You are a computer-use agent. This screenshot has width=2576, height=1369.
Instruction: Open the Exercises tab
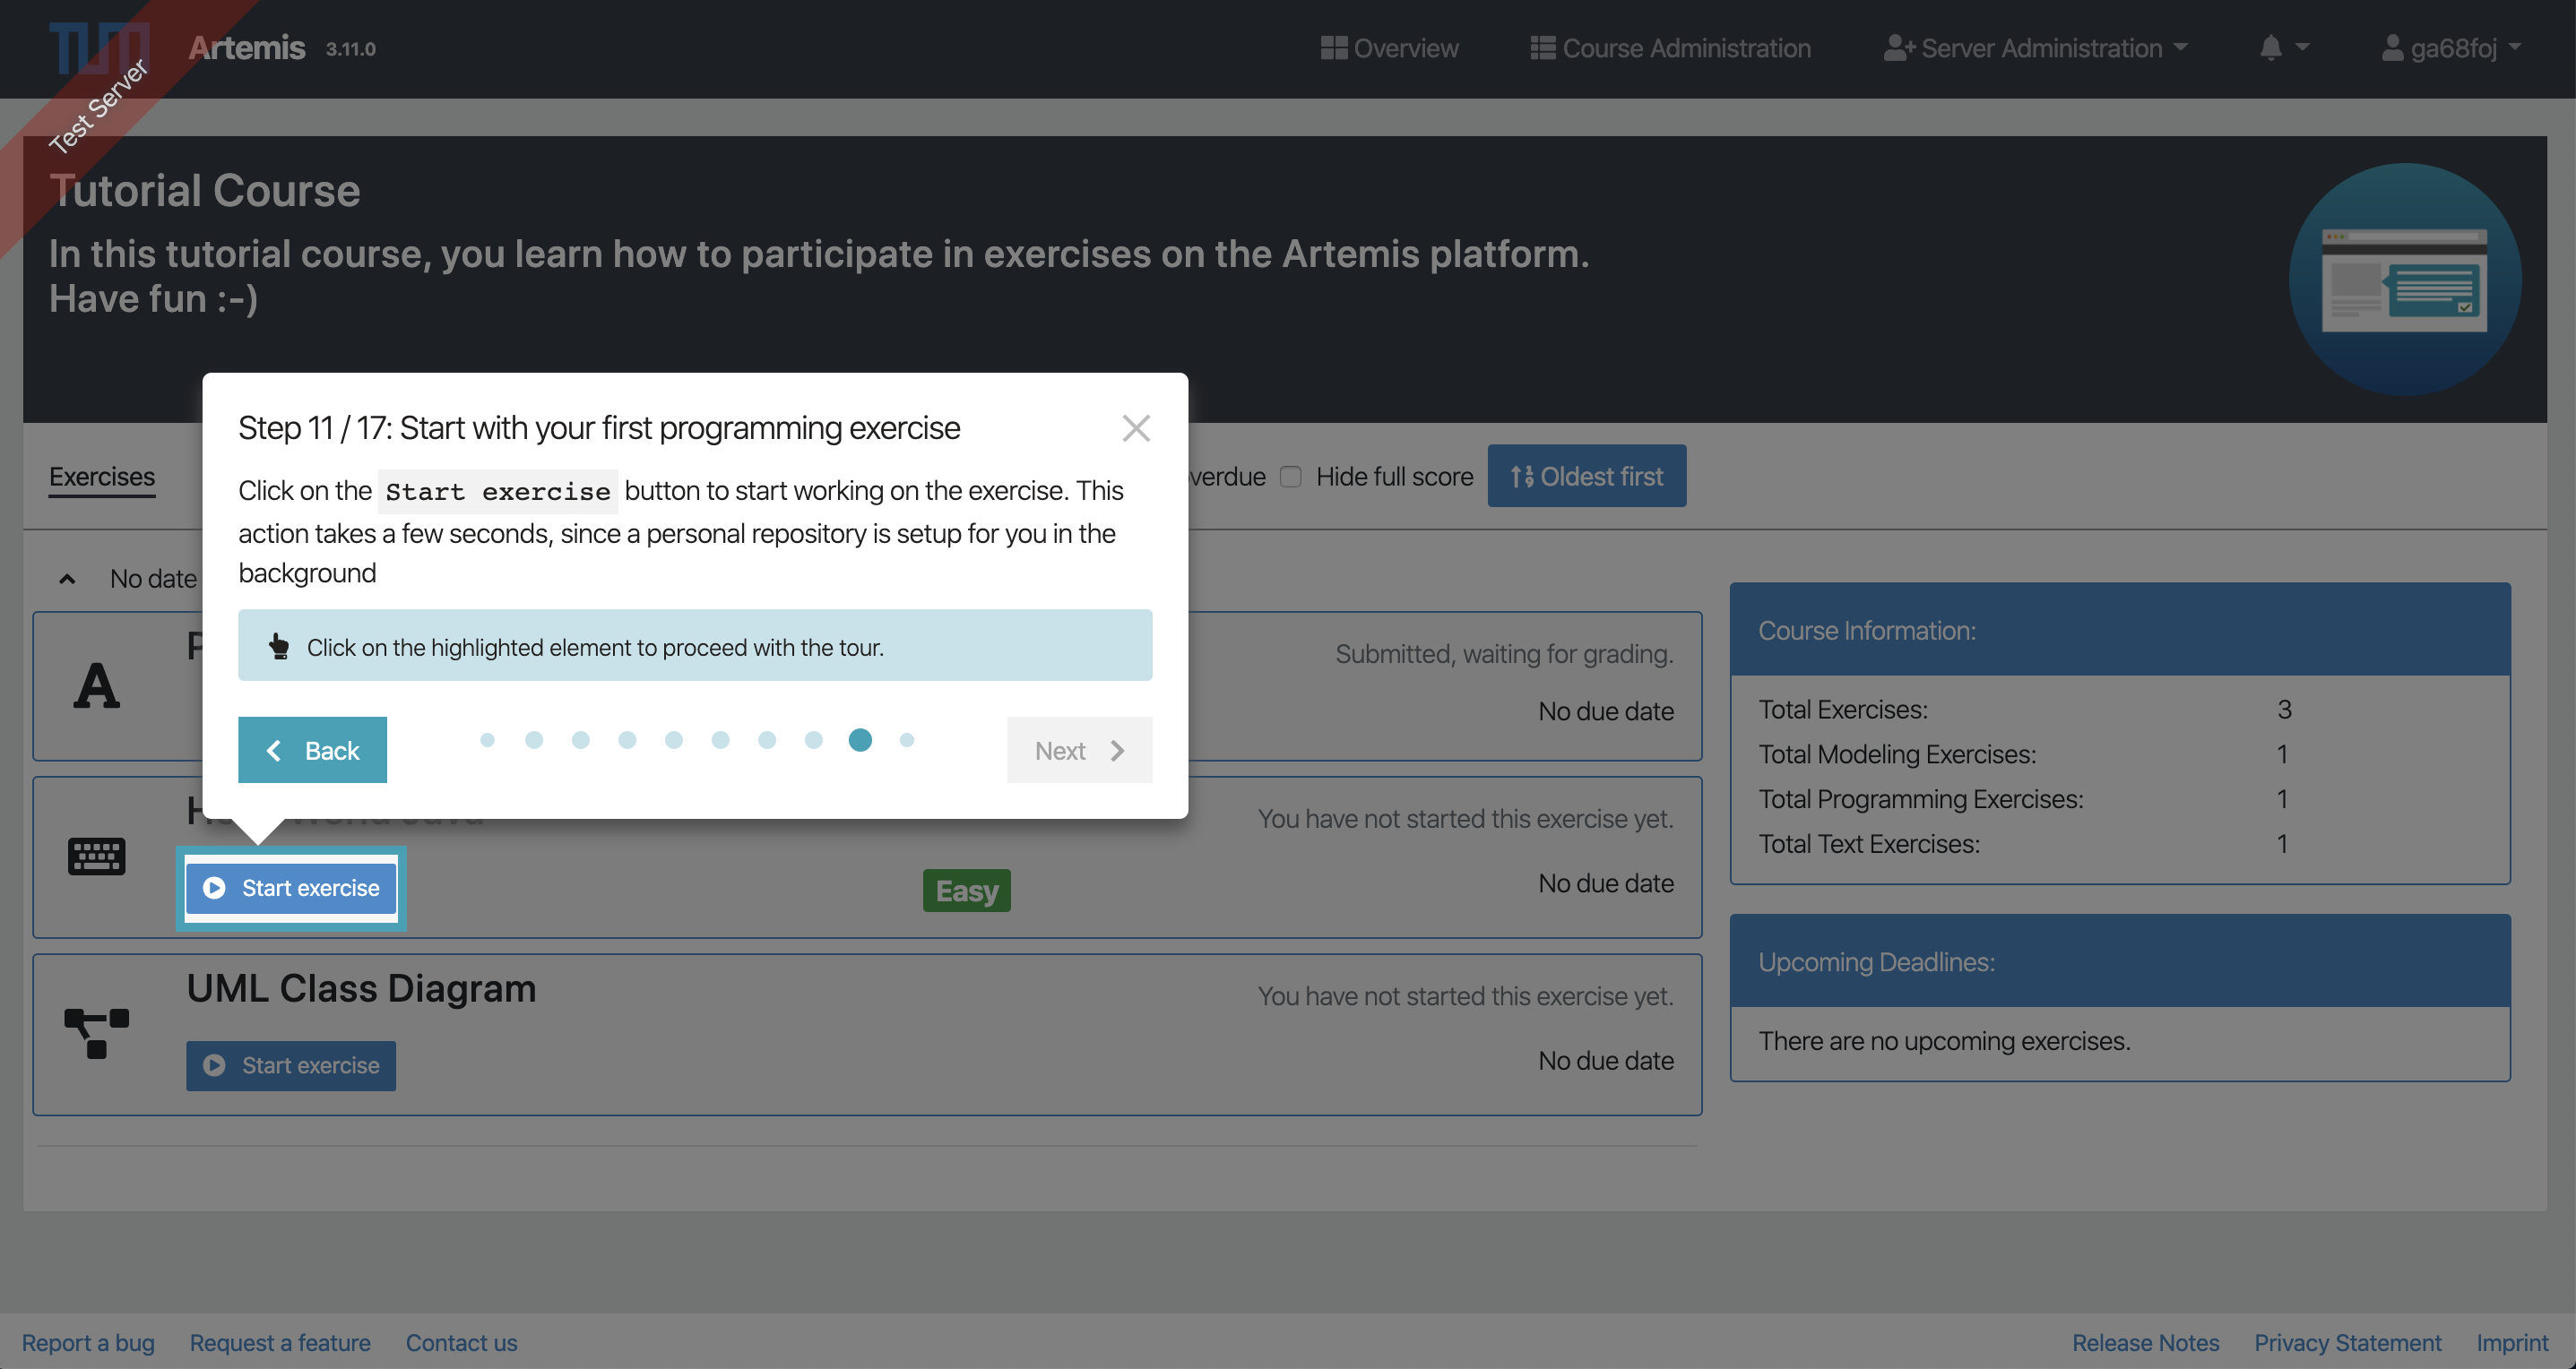[102, 477]
